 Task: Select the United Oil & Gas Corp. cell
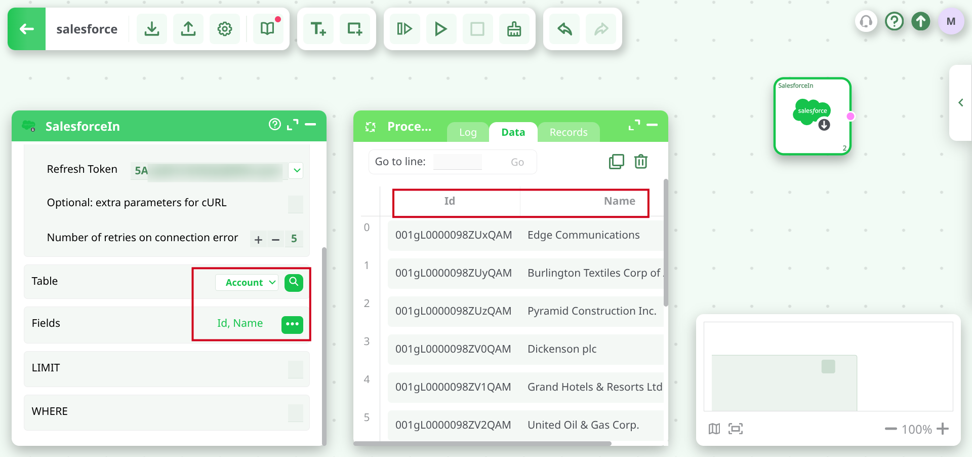[583, 425]
